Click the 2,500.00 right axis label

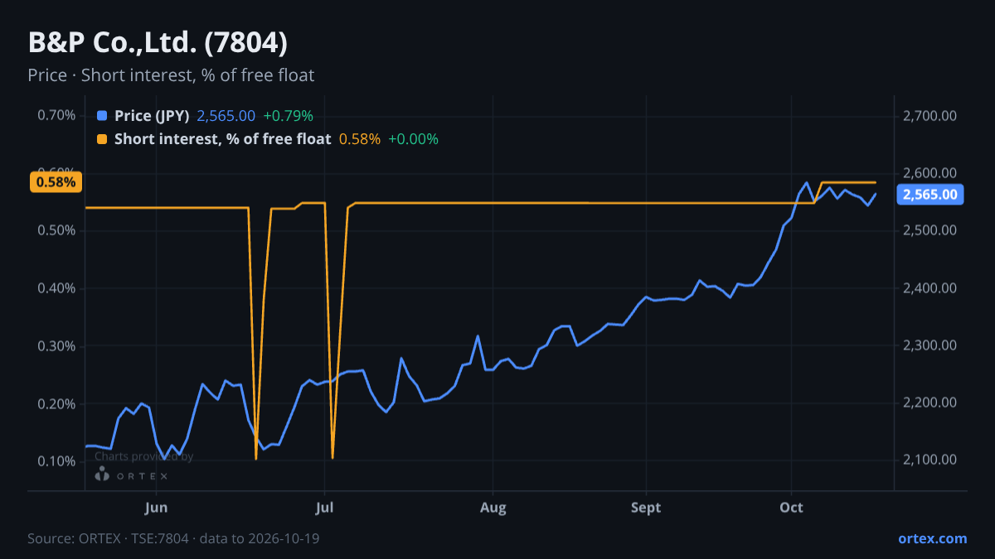pos(929,230)
